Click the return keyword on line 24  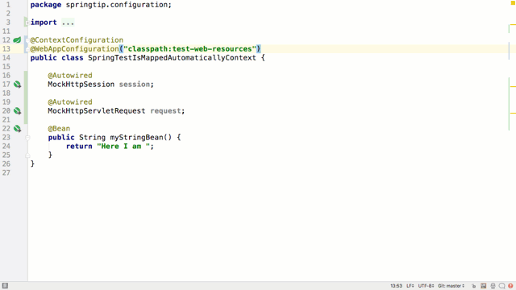tap(79, 147)
